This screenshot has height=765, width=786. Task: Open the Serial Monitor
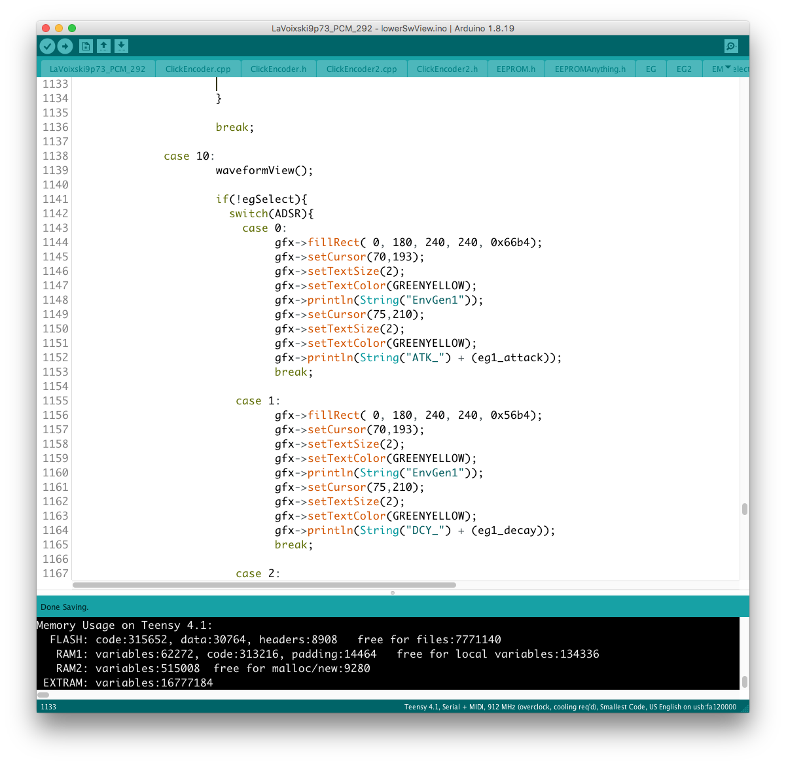pyautogui.click(x=731, y=46)
